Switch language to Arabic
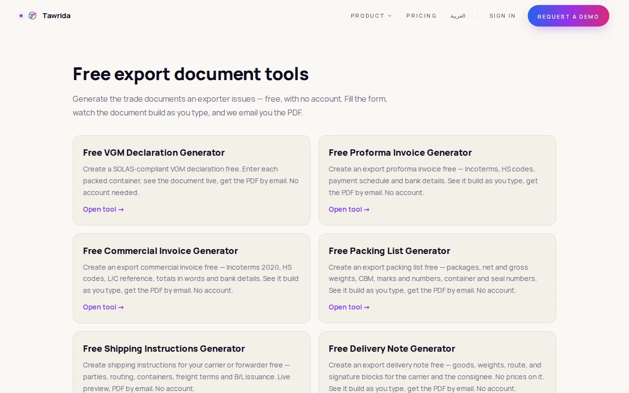Viewport: 629px width, 393px height. (x=458, y=16)
